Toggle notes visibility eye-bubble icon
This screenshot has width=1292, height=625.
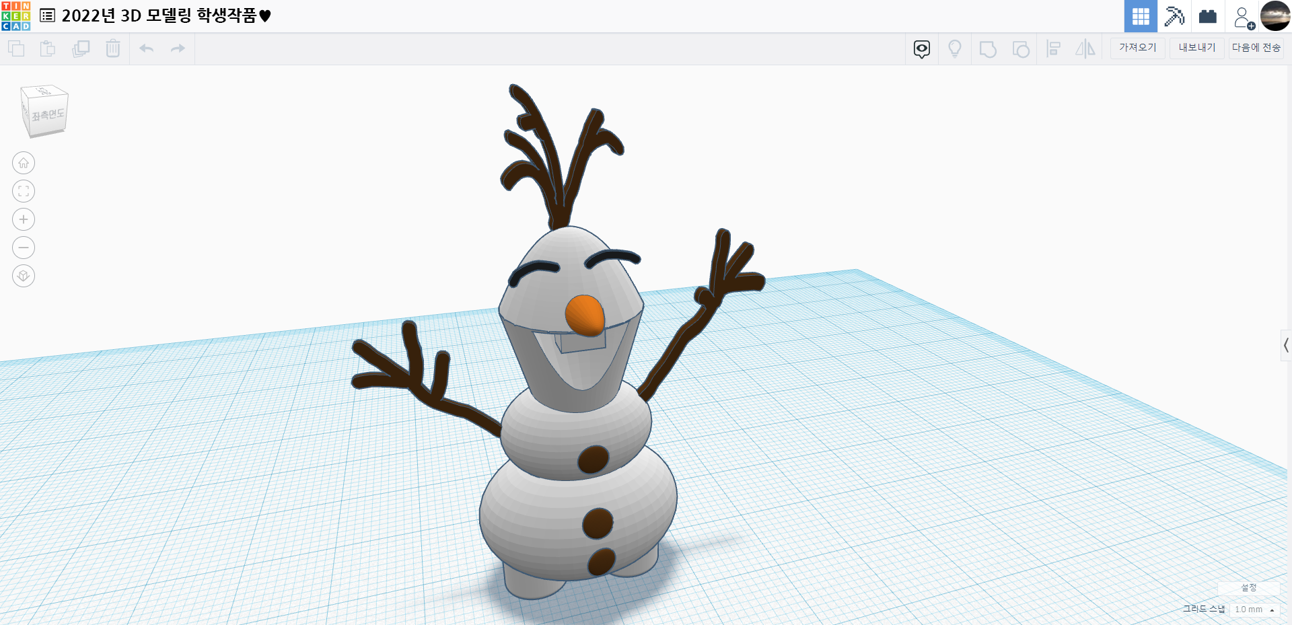[922, 48]
